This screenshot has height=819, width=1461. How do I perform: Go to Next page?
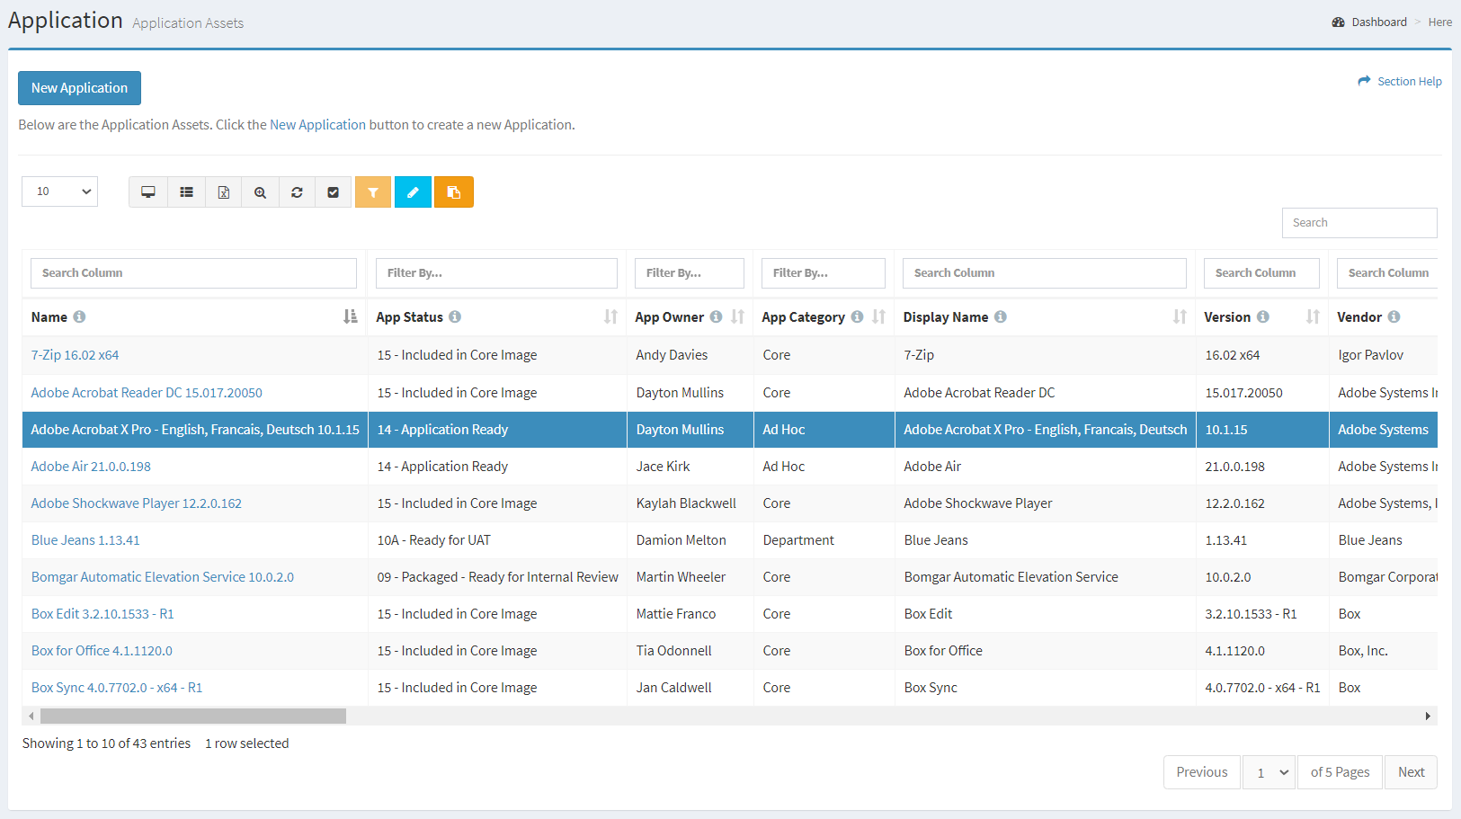tap(1411, 772)
